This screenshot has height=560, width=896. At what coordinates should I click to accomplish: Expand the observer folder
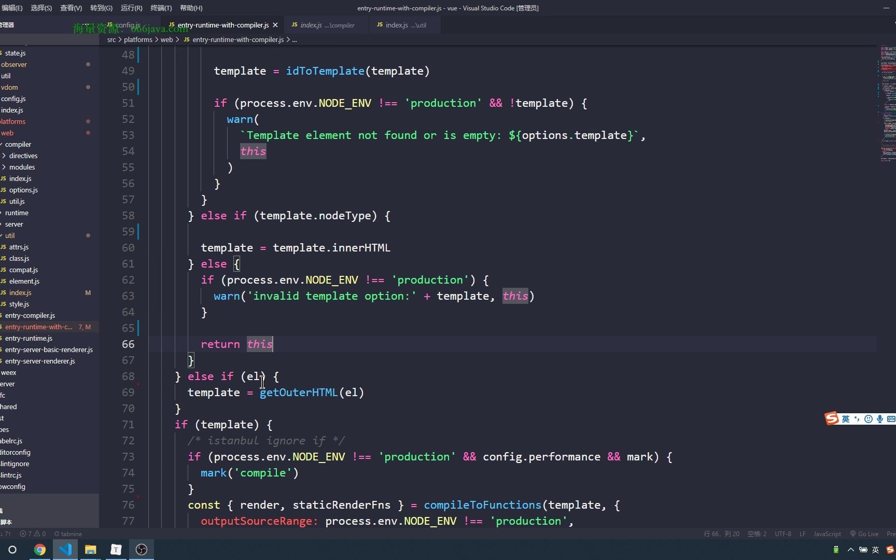[x=14, y=64]
